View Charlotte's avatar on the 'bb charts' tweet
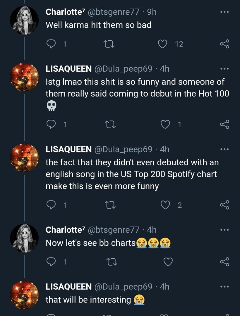 24,238
